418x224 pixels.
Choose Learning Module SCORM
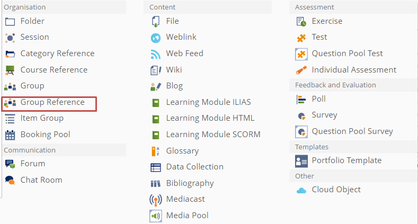pyautogui.click(x=213, y=135)
